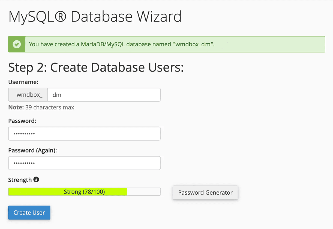Viewport: 333px width, 229px height.
Task: Focus the Username input field
Action: pyautogui.click(x=104, y=95)
